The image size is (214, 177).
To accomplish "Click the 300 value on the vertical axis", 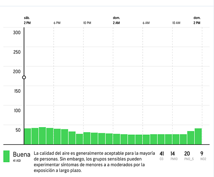I will point(17,33).
